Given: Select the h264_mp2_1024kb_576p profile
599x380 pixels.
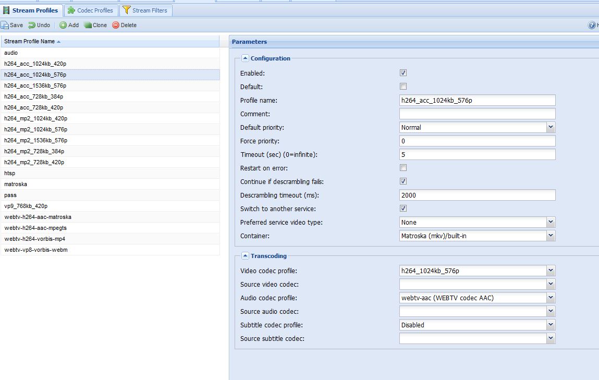Looking at the screenshot, I should (110, 129).
